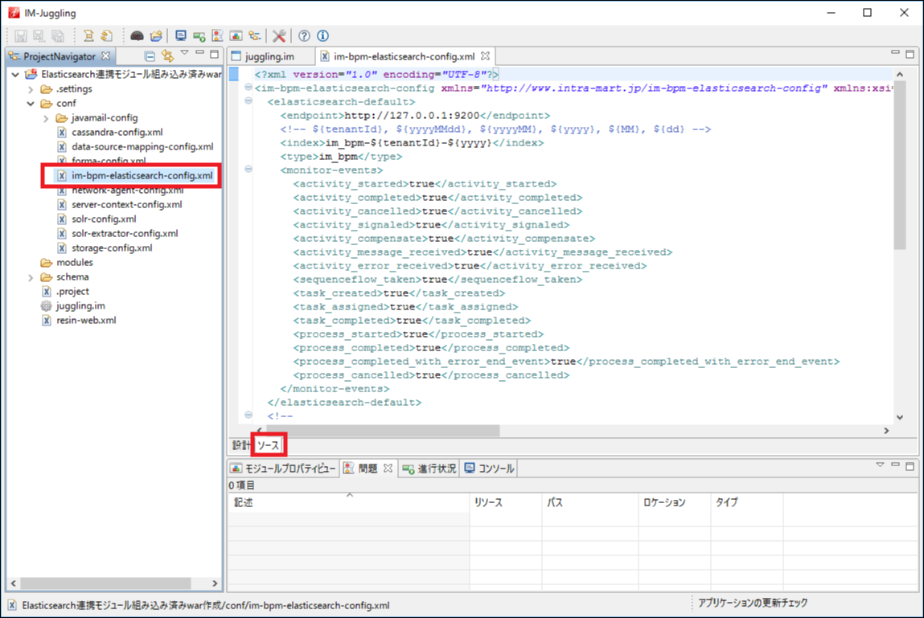Click the horizontal scrollbar of the XML editor
The height and width of the screenshot is (618, 924).
(378, 431)
